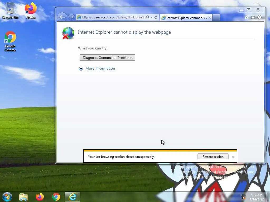The height and width of the screenshot is (202, 270).
Task: Launch Firefox from the taskbar
Action: pos(40,197)
